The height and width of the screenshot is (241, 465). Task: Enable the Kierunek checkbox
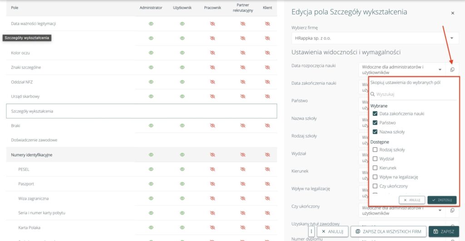[x=375, y=168]
